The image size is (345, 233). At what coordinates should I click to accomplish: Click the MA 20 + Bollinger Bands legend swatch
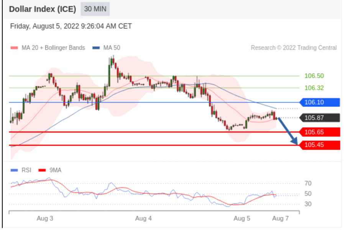pyautogui.click(x=14, y=48)
